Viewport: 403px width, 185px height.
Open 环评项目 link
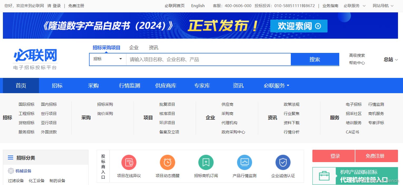167,123
